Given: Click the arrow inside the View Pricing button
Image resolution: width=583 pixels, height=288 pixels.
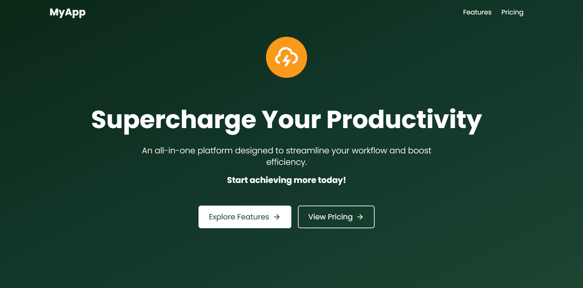Looking at the screenshot, I should pos(360,217).
